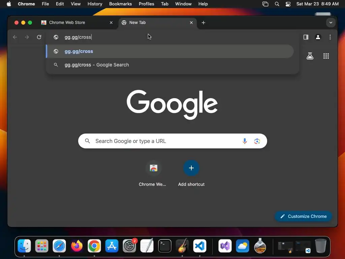This screenshot has height=259, width=345.
Task: Open a new tab with plus button
Action: pyautogui.click(x=203, y=23)
